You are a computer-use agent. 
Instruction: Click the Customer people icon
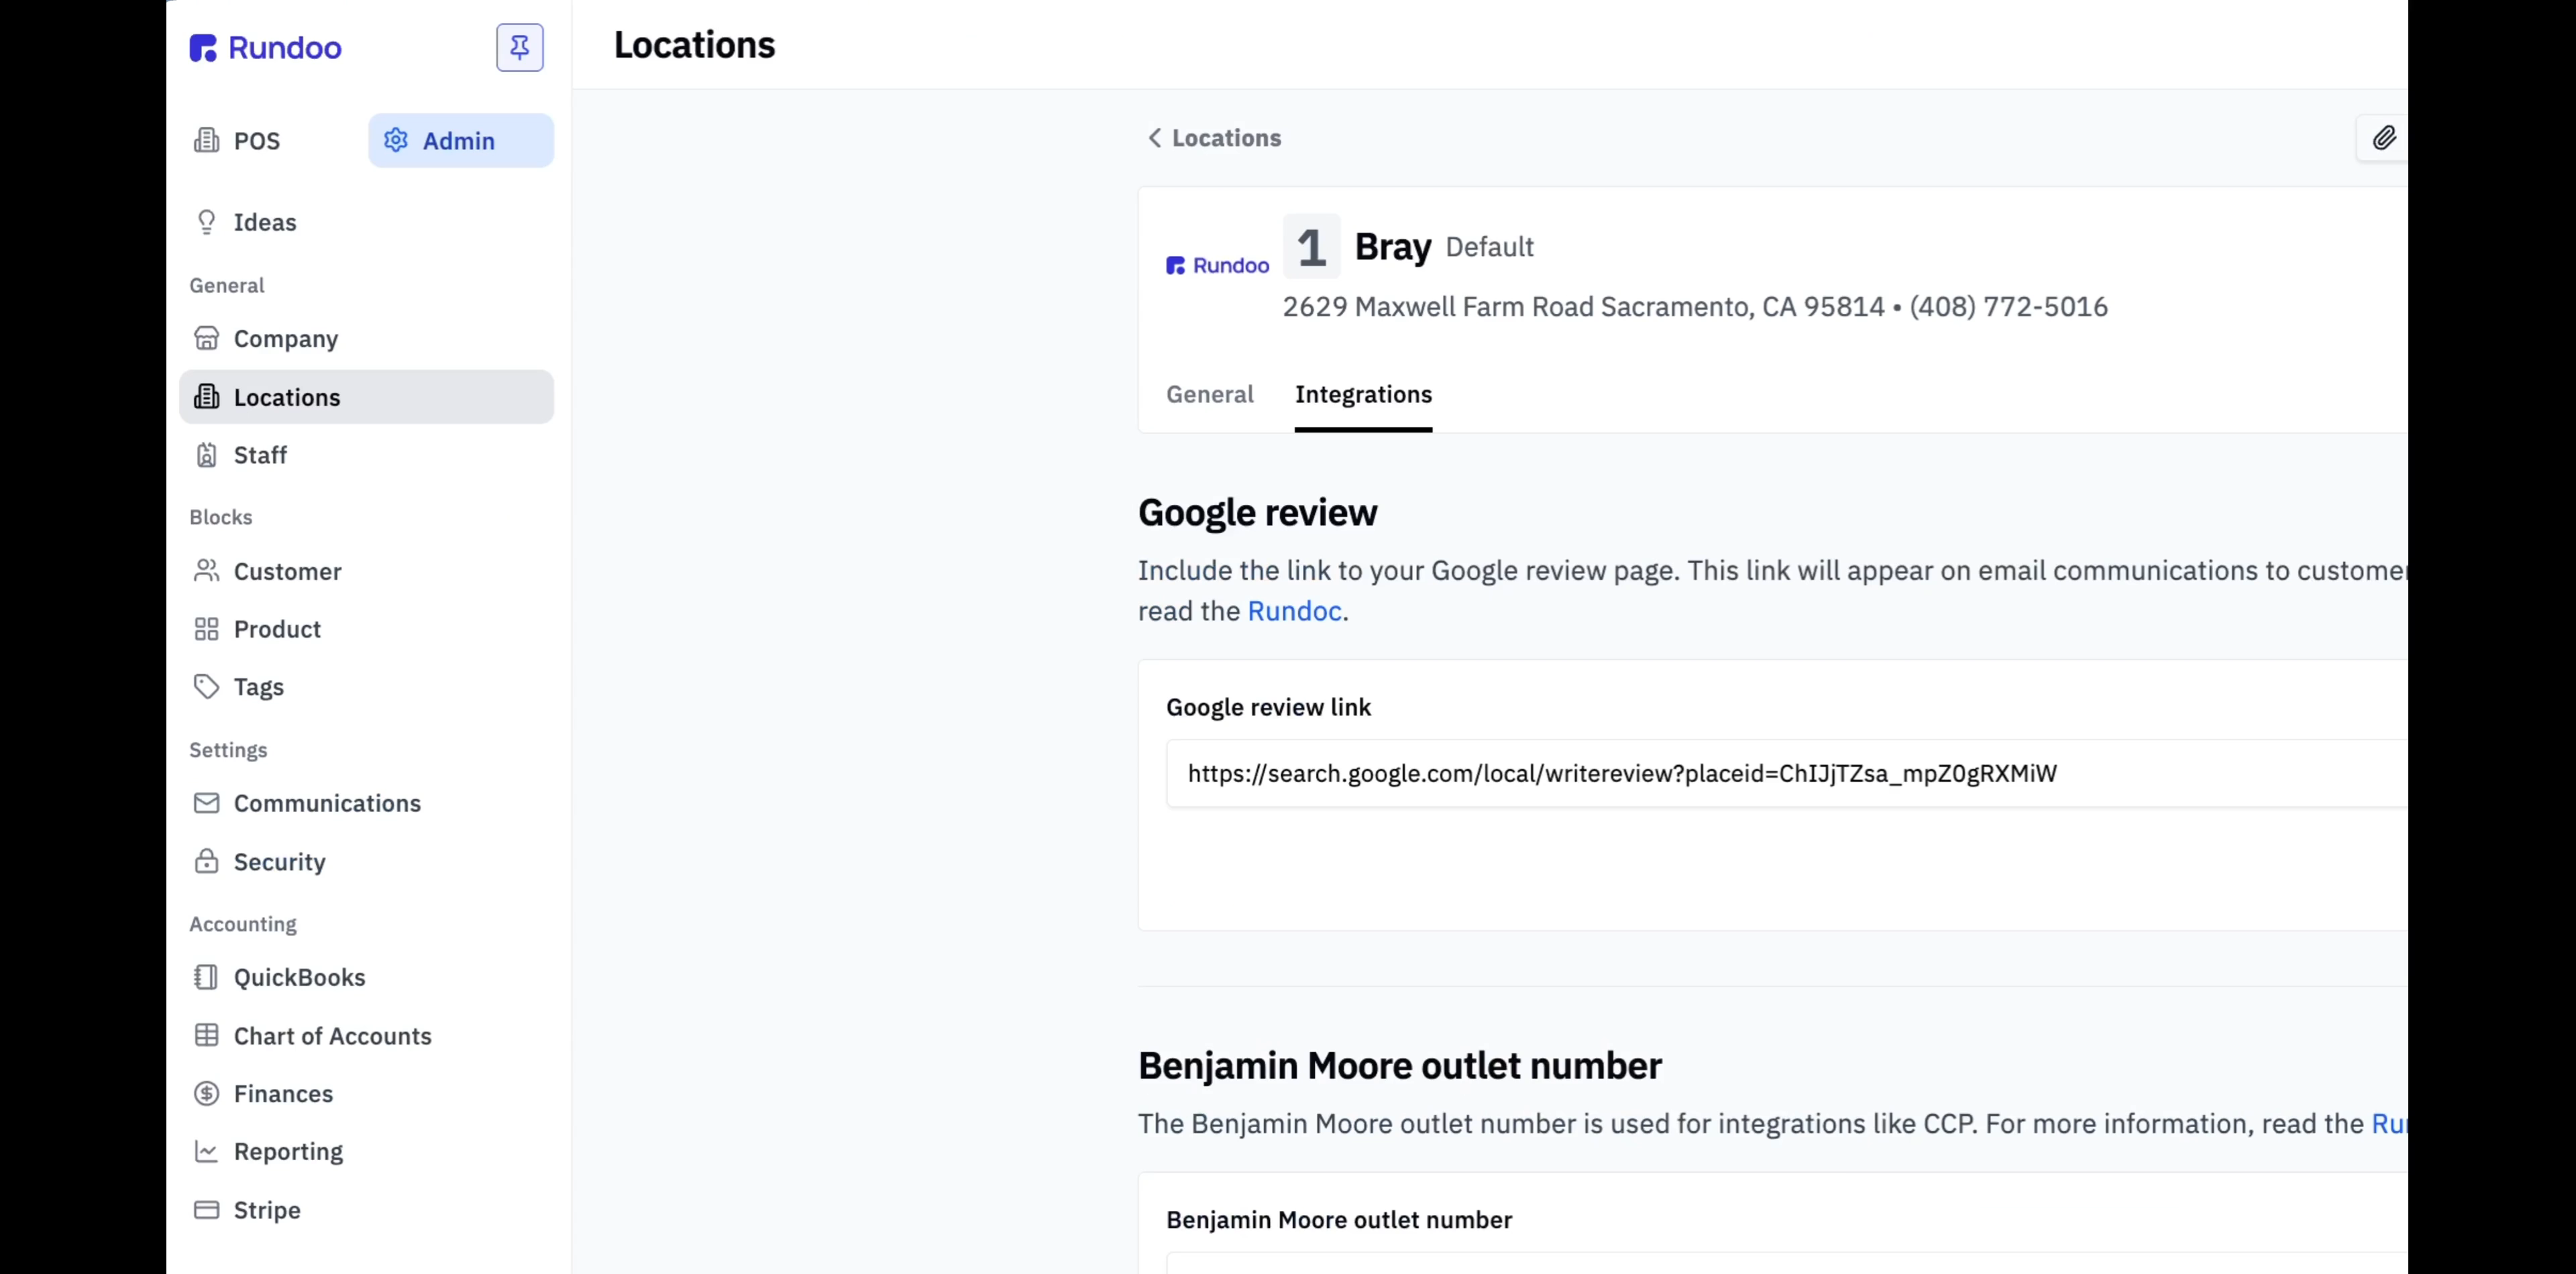206,571
